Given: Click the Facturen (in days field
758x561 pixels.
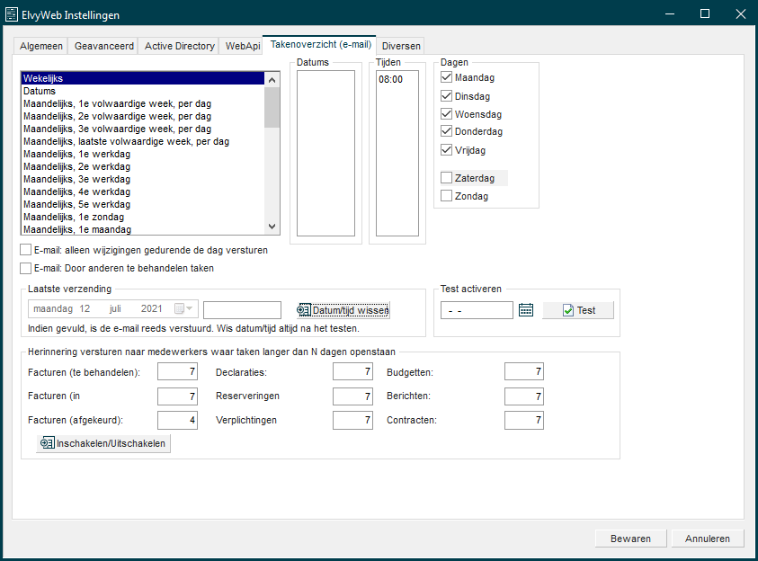Looking at the screenshot, I should tap(177, 396).
